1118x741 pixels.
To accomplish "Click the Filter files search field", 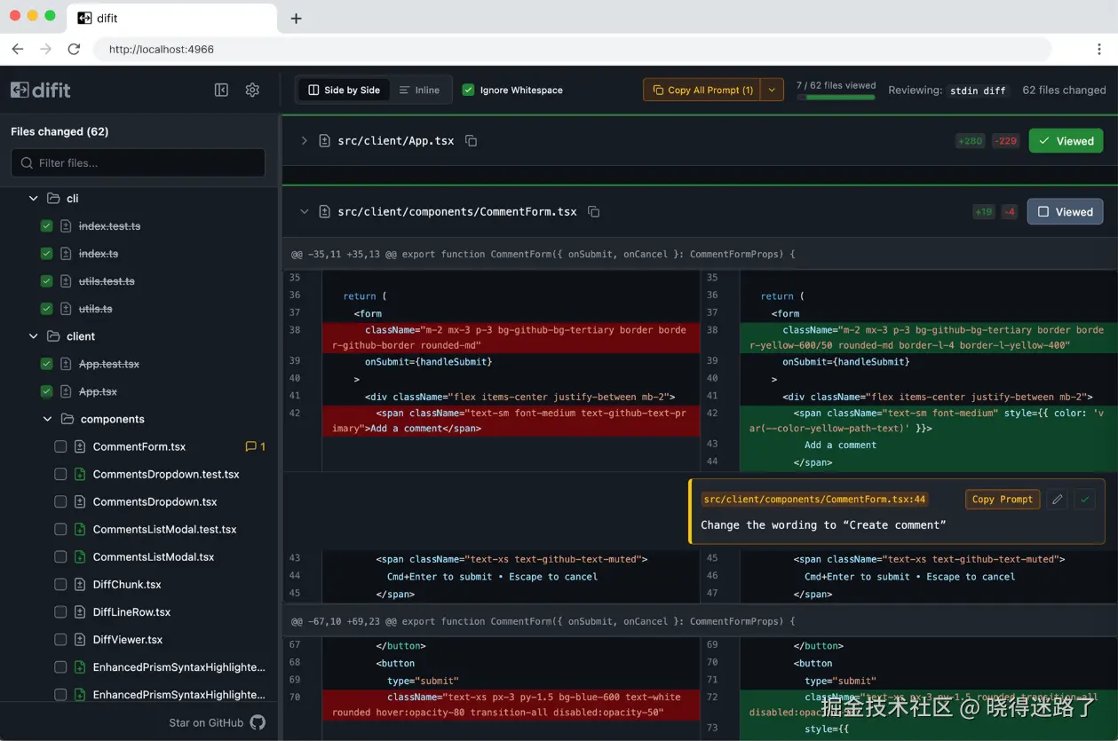I will coord(138,162).
